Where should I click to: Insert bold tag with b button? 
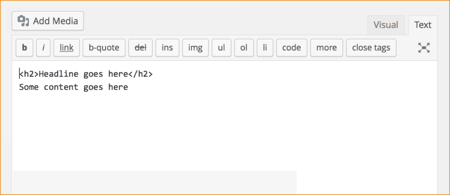pos(25,47)
